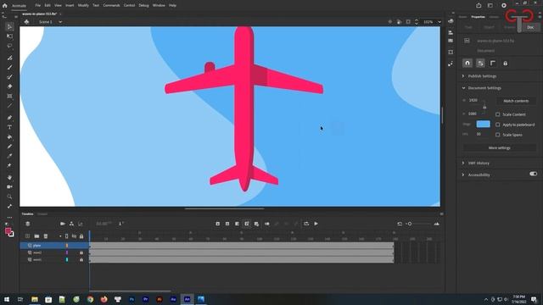Open Chrome from the Windows taskbar

pyautogui.click(x=90, y=299)
